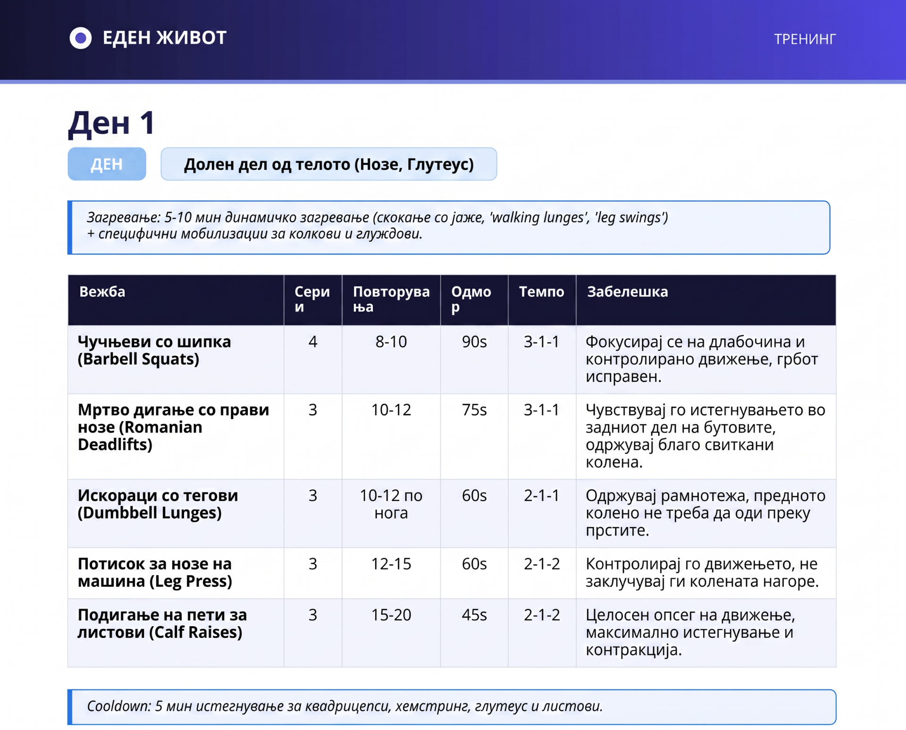Select the Повторувања column header

coord(391,300)
